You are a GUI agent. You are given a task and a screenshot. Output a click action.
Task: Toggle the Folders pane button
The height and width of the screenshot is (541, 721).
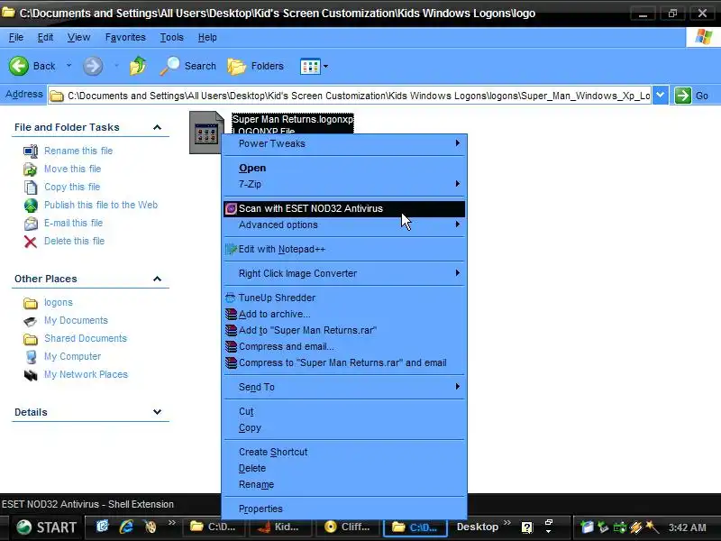tap(256, 66)
